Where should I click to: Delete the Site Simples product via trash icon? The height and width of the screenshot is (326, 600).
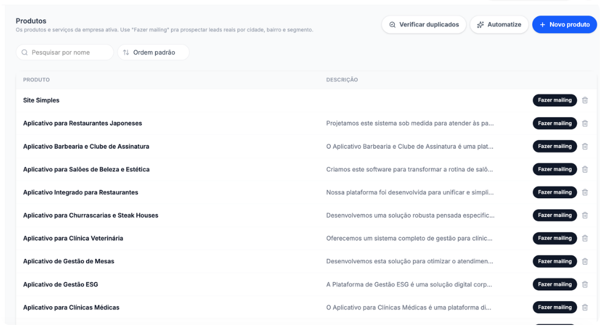click(x=585, y=100)
